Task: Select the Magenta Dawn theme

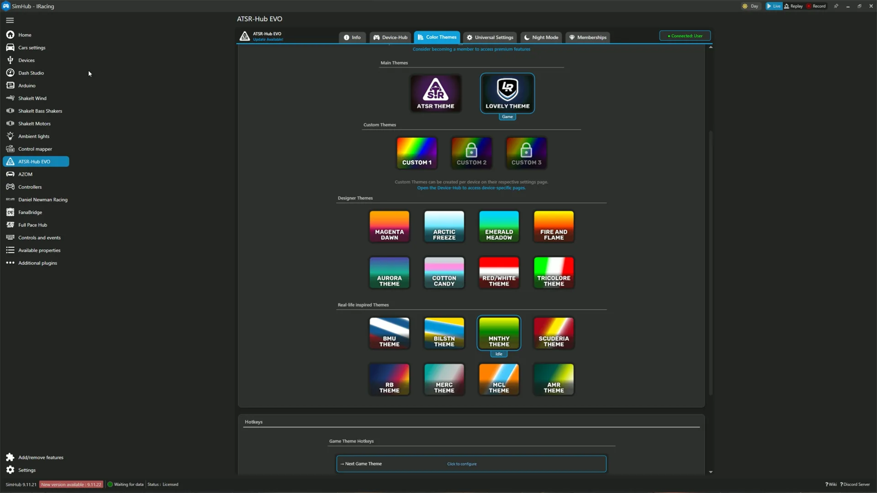Action: 390,226
